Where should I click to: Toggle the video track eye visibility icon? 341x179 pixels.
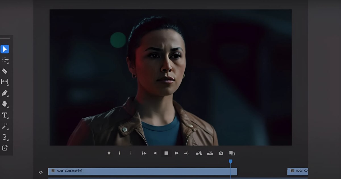[x=41, y=172]
